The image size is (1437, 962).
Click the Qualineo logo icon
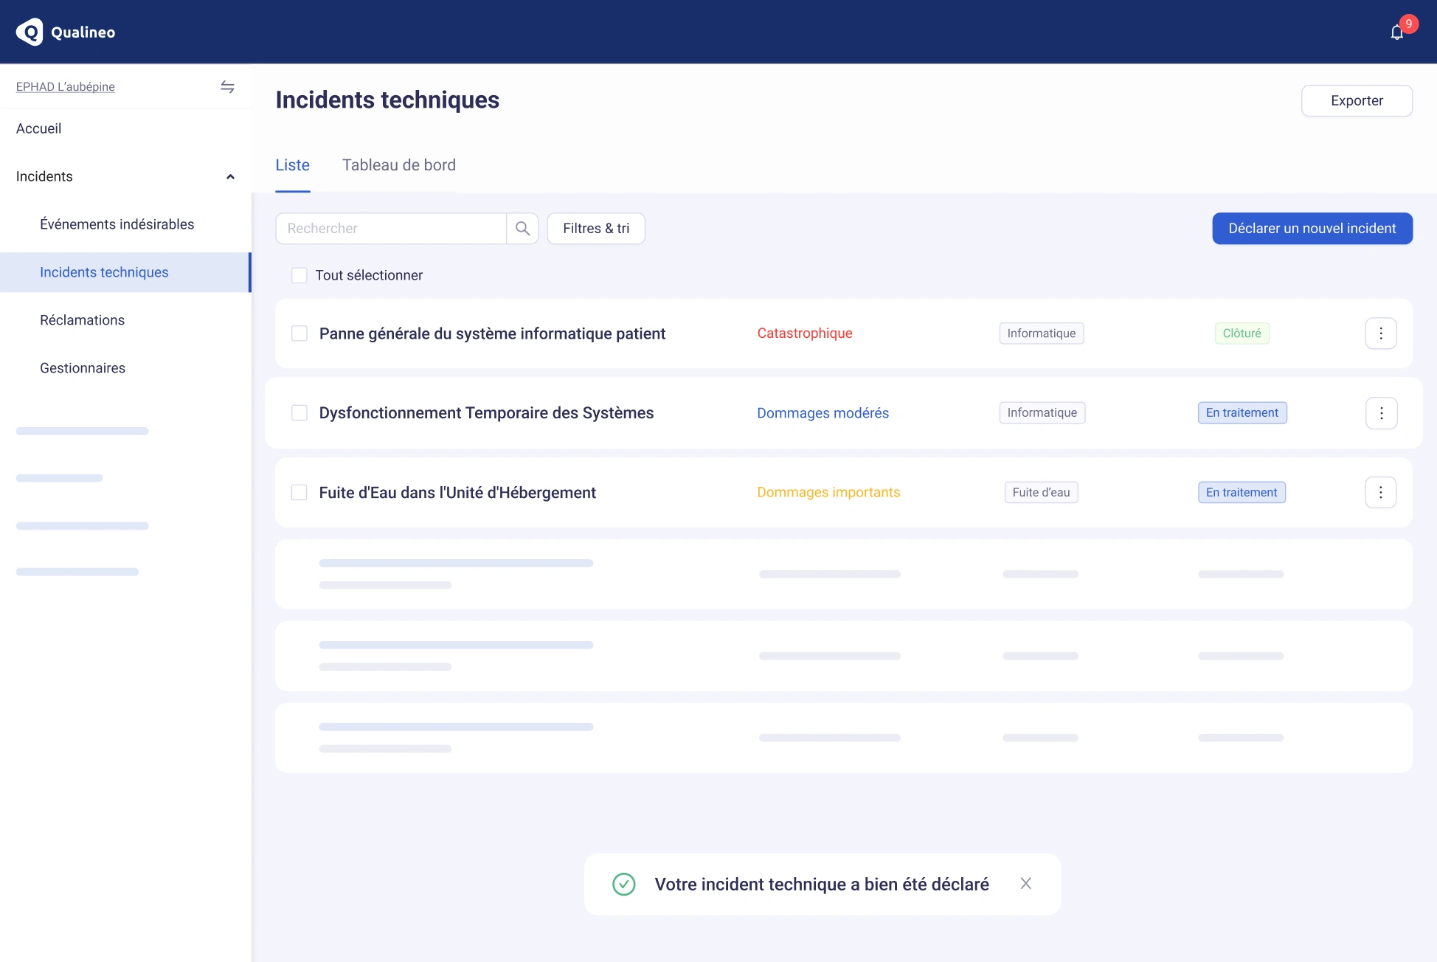tap(30, 32)
